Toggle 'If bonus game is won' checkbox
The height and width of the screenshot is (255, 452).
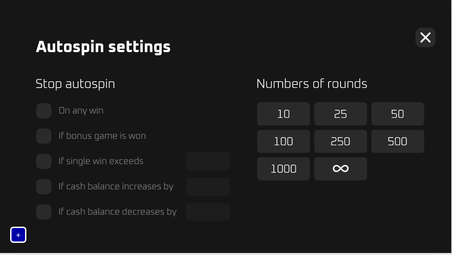[44, 136]
